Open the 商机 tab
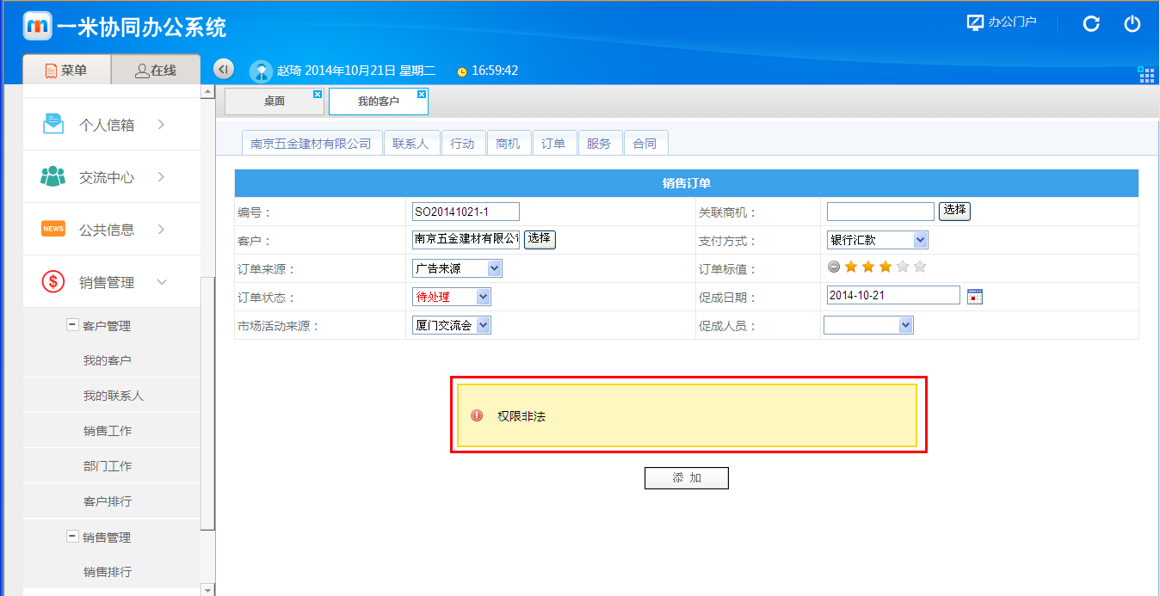Screen dimensions: 1160x596 [509, 144]
